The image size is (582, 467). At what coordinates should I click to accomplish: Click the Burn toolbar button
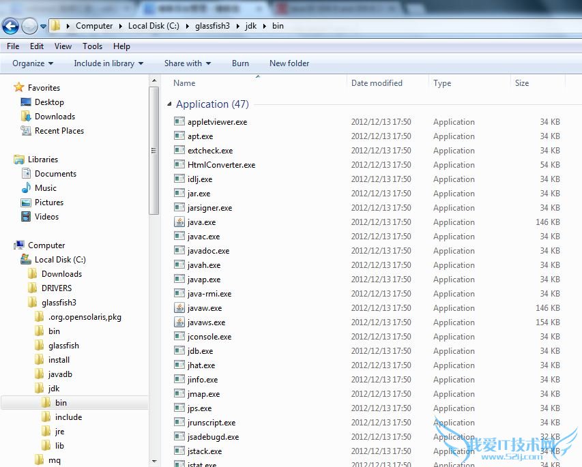(x=240, y=63)
